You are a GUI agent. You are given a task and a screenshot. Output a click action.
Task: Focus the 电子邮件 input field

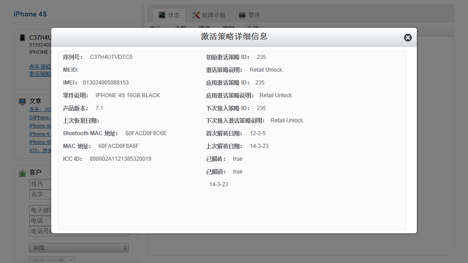tap(40, 210)
